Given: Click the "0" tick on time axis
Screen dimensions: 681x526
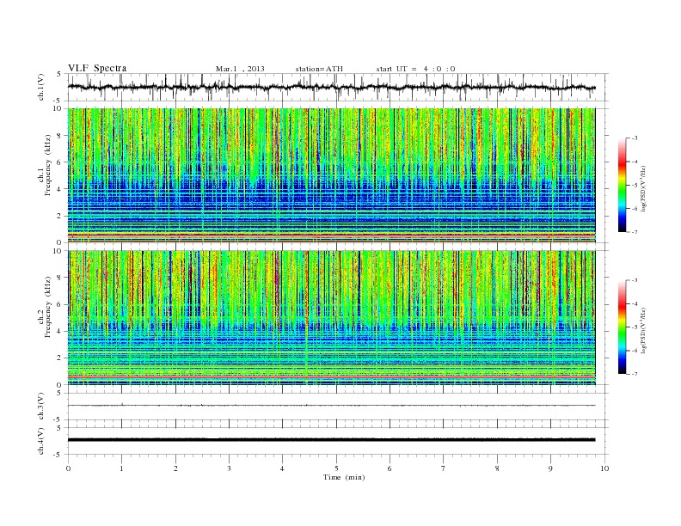Looking at the screenshot, I should pos(68,468).
